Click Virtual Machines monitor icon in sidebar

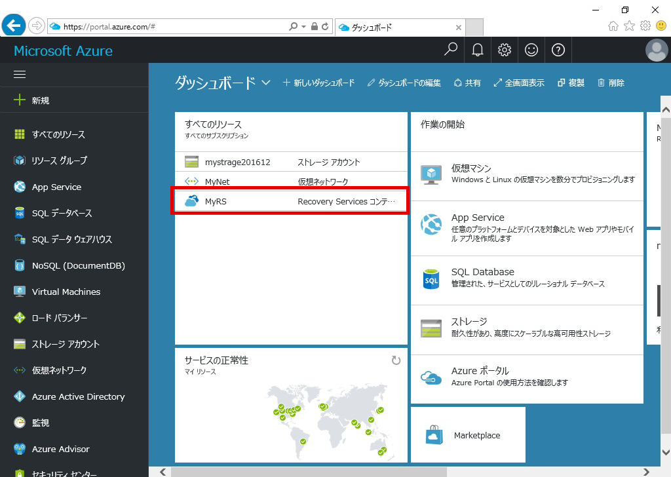tap(20, 292)
